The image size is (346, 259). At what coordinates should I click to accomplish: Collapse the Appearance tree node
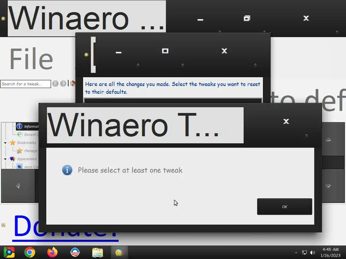[x=5, y=159]
